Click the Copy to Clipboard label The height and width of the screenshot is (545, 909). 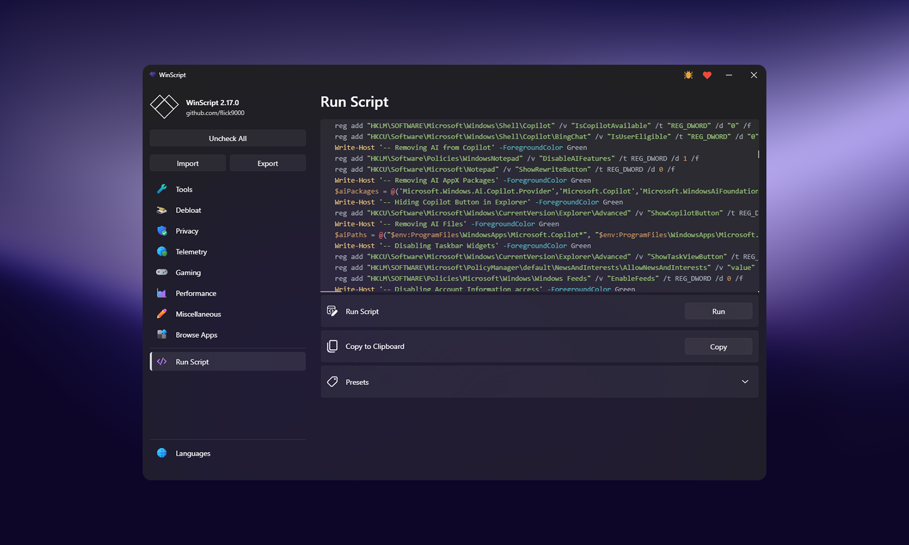375,346
